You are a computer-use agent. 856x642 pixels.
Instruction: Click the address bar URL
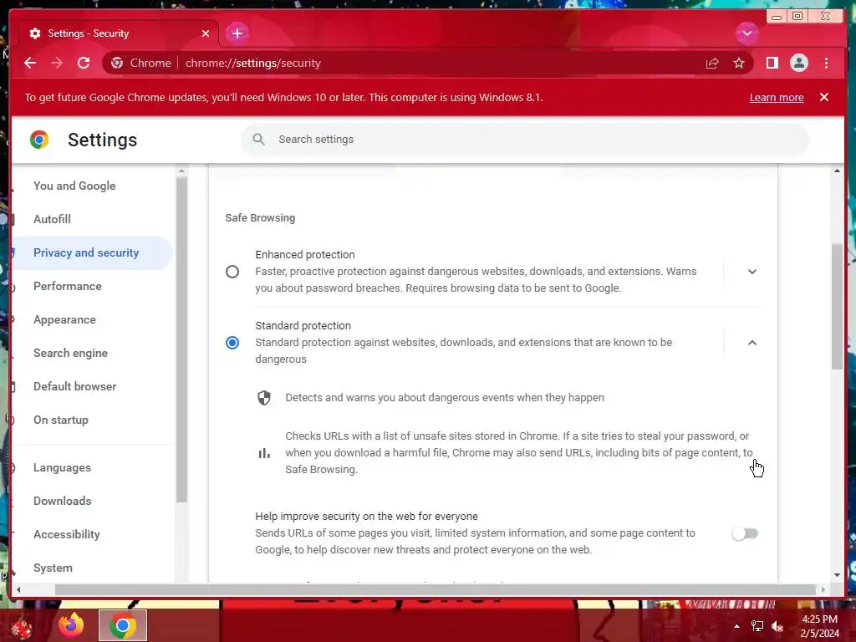pyautogui.click(x=252, y=63)
